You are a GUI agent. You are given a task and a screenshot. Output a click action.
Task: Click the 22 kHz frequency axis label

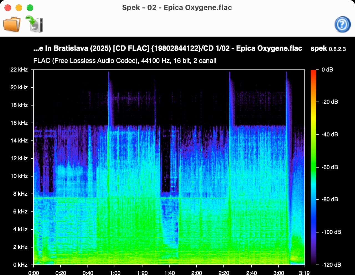[19, 70]
